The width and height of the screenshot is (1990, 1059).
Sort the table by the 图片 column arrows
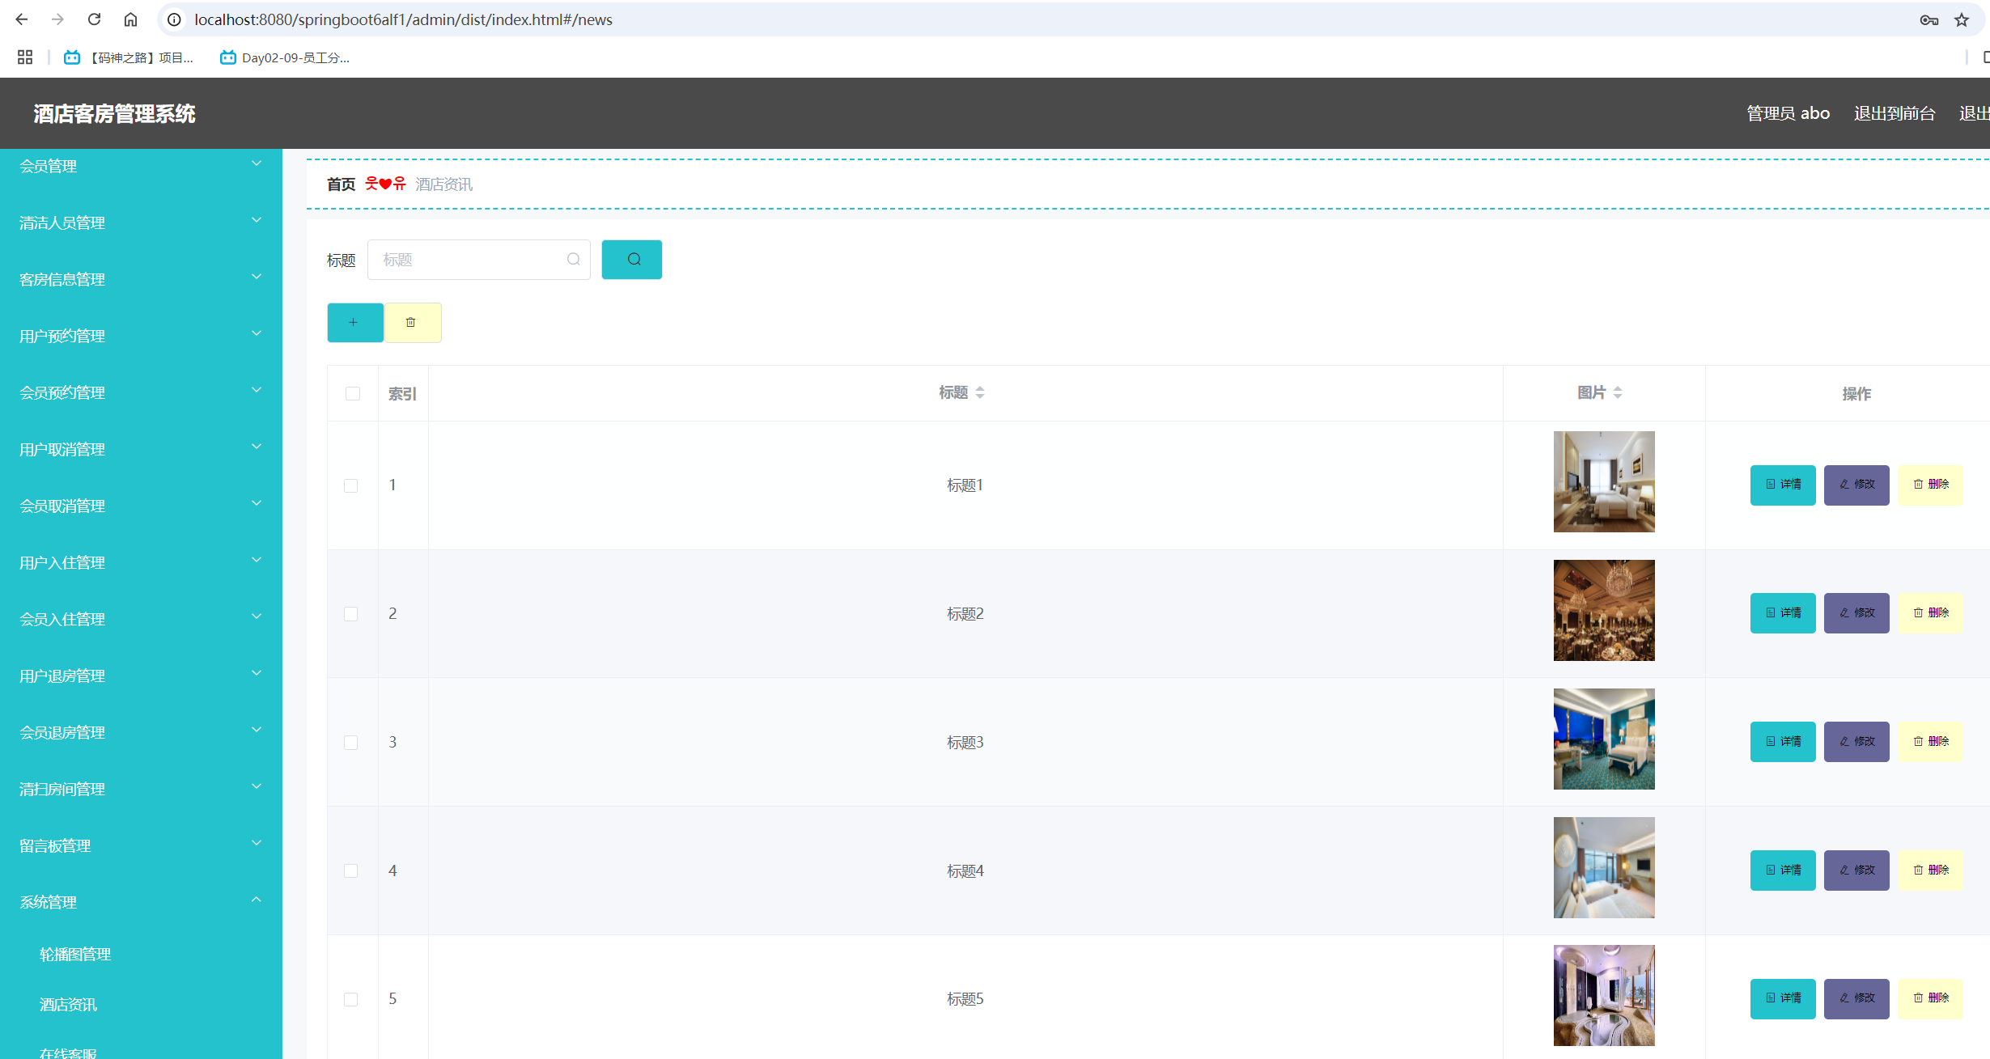(1617, 393)
